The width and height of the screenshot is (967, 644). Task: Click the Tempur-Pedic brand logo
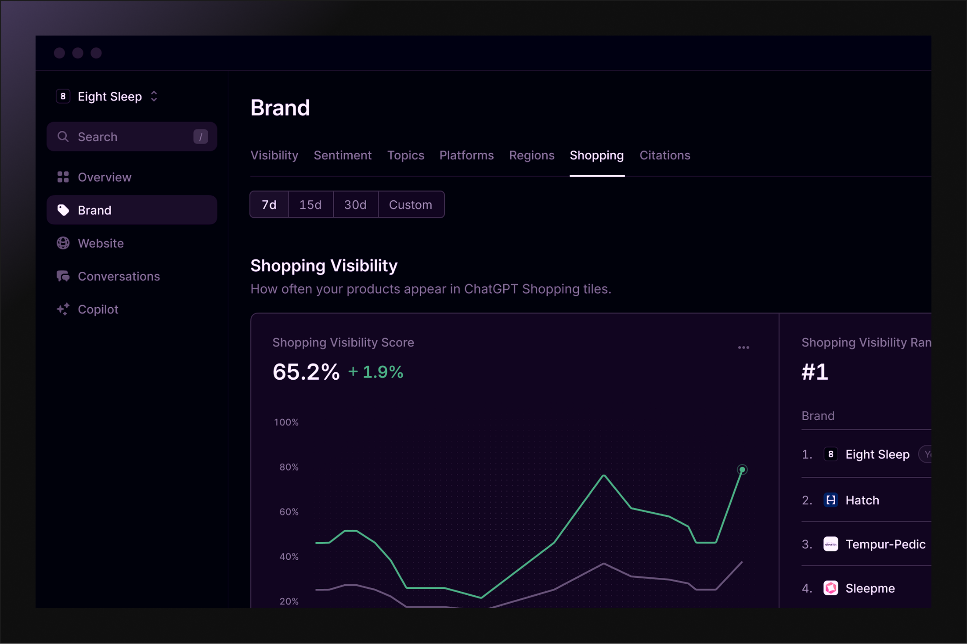830,544
